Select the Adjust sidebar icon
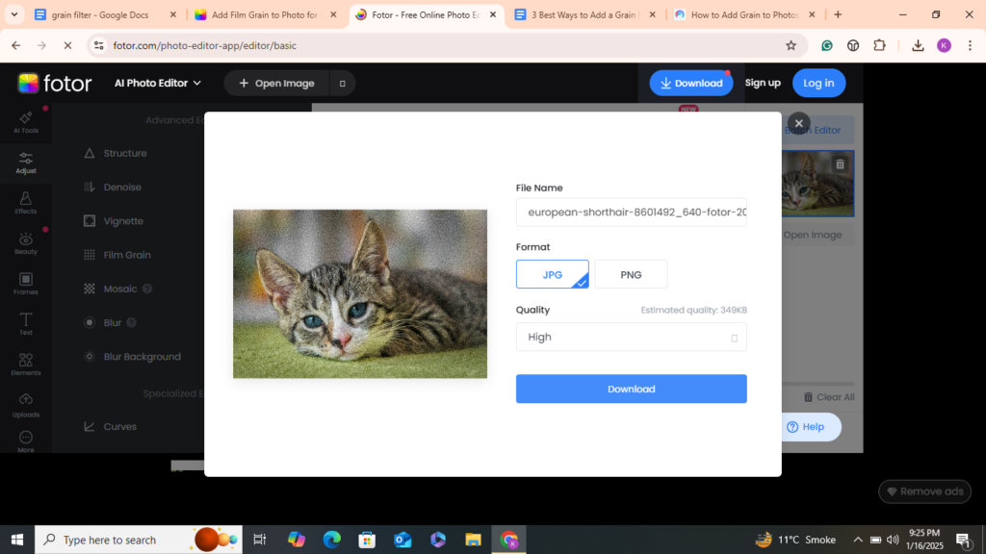 pos(26,163)
